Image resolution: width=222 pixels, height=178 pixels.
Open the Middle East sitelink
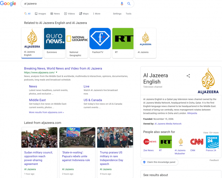37,100
